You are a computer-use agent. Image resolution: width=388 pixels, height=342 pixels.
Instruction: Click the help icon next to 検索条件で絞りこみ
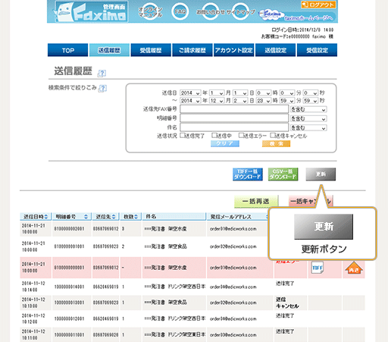pyautogui.click(x=102, y=88)
